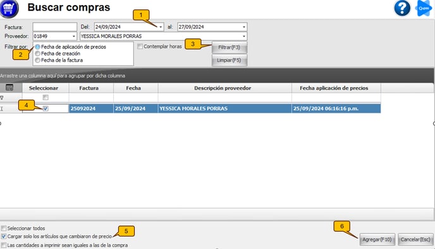Toggle Cargar solo los artículos que cambiaron checkbox
The height and width of the screenshot is (249, 435).
click(x=4, y=236)
